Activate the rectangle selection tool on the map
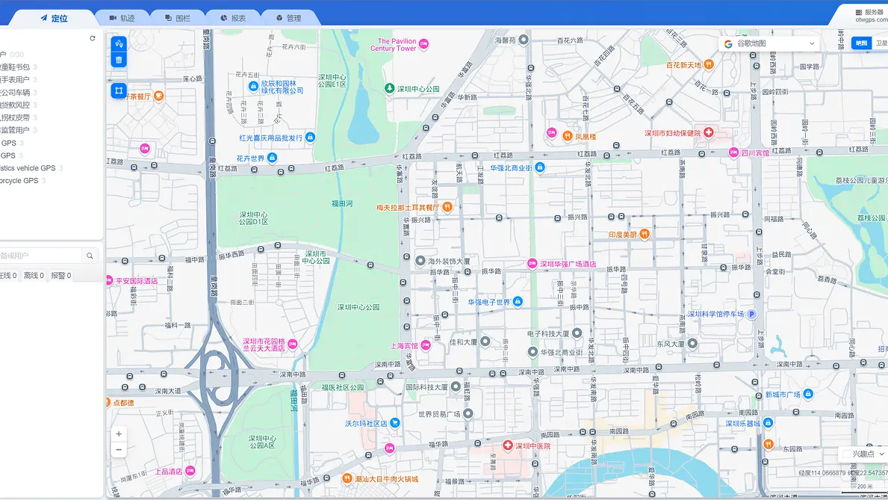 pyautogui.click(x=118, y=90)
